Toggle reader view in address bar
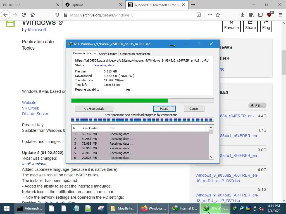This screenshot has height=214, width=286. pyautogui.click(x=199, y=15)
